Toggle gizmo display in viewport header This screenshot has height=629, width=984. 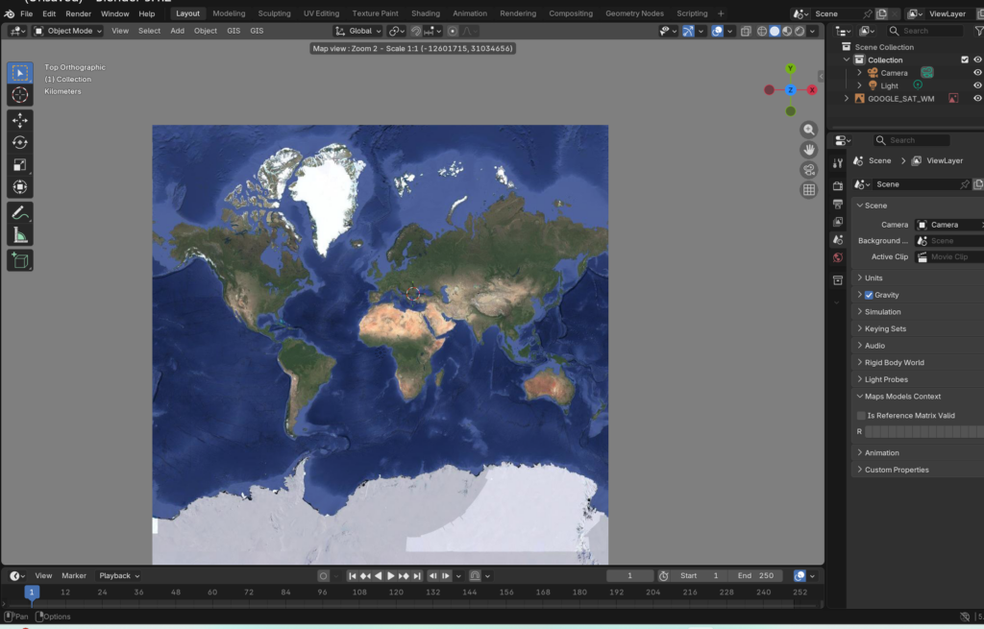(688, 31)
